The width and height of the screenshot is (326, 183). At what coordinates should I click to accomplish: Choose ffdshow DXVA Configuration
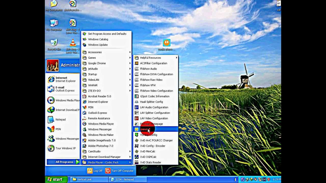click(156, 74)
